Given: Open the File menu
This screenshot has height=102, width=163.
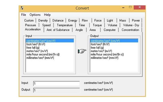Looking at the screenshot, I should 24,15.
